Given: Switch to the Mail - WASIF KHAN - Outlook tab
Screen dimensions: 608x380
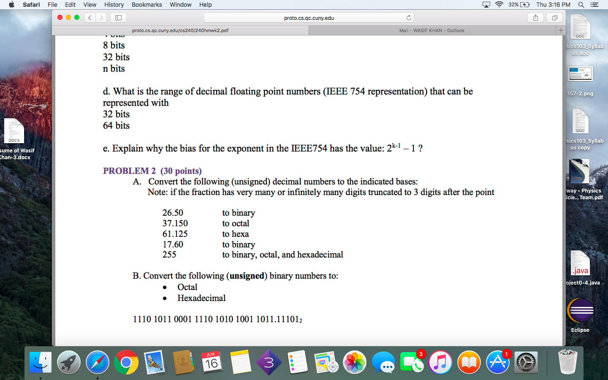Looking at the screenshot, I should (432, 30).
